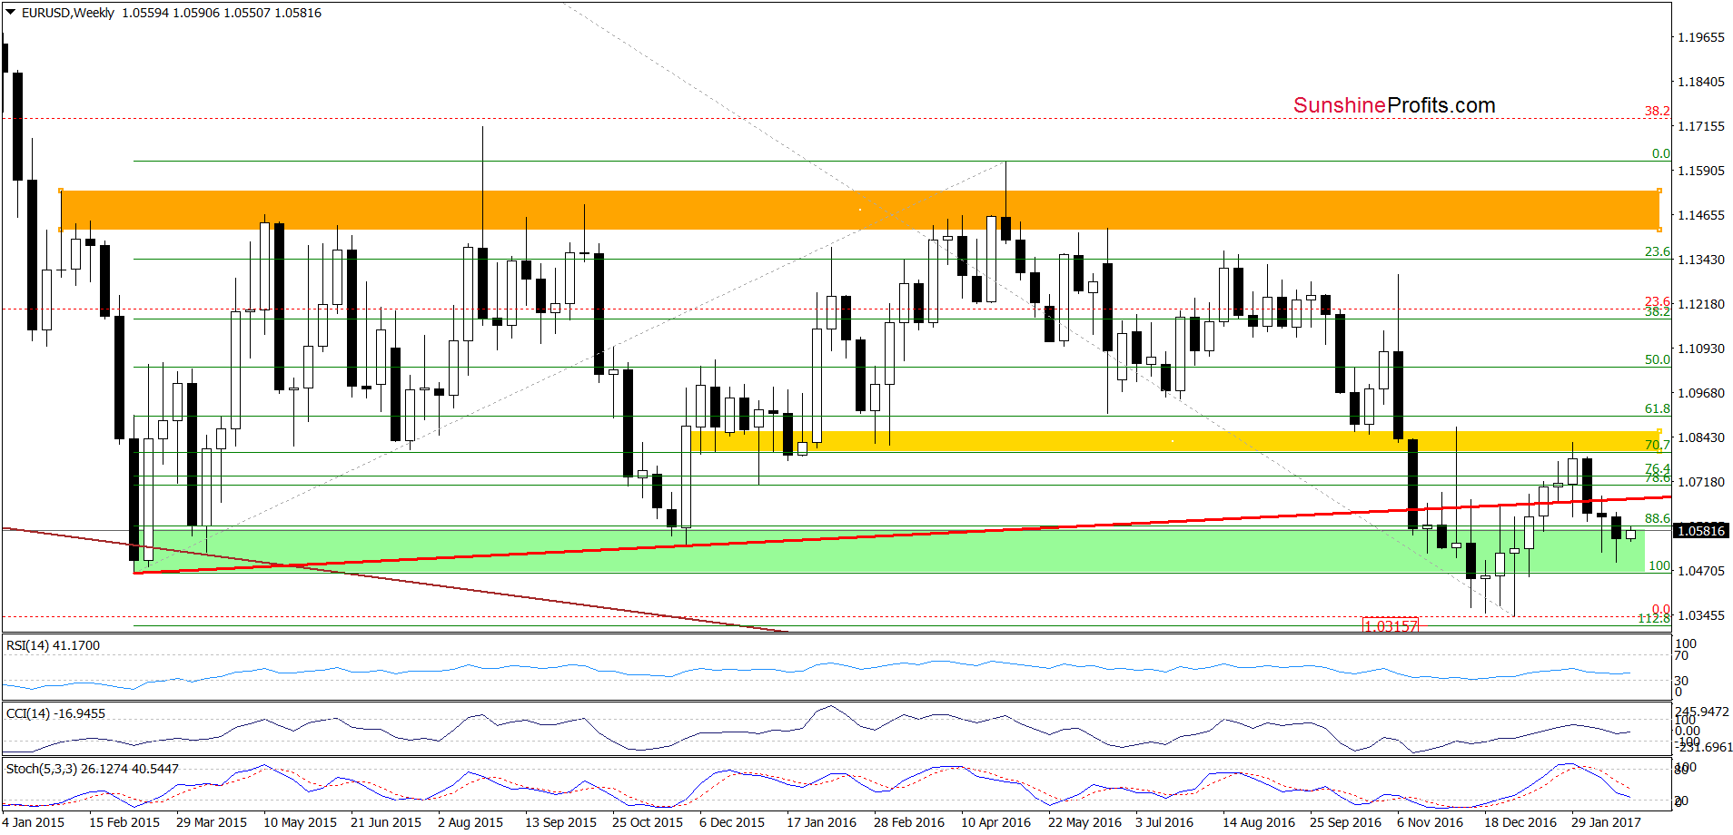The image size is (1733, 835).
Task: Click the 28 Feb 2016 date label
Action: 909,822
